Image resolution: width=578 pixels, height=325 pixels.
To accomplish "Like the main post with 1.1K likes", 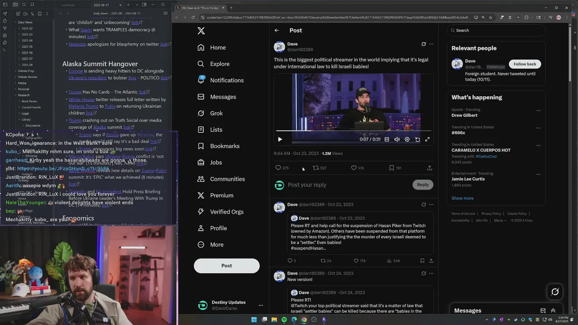I will [354, 168].
